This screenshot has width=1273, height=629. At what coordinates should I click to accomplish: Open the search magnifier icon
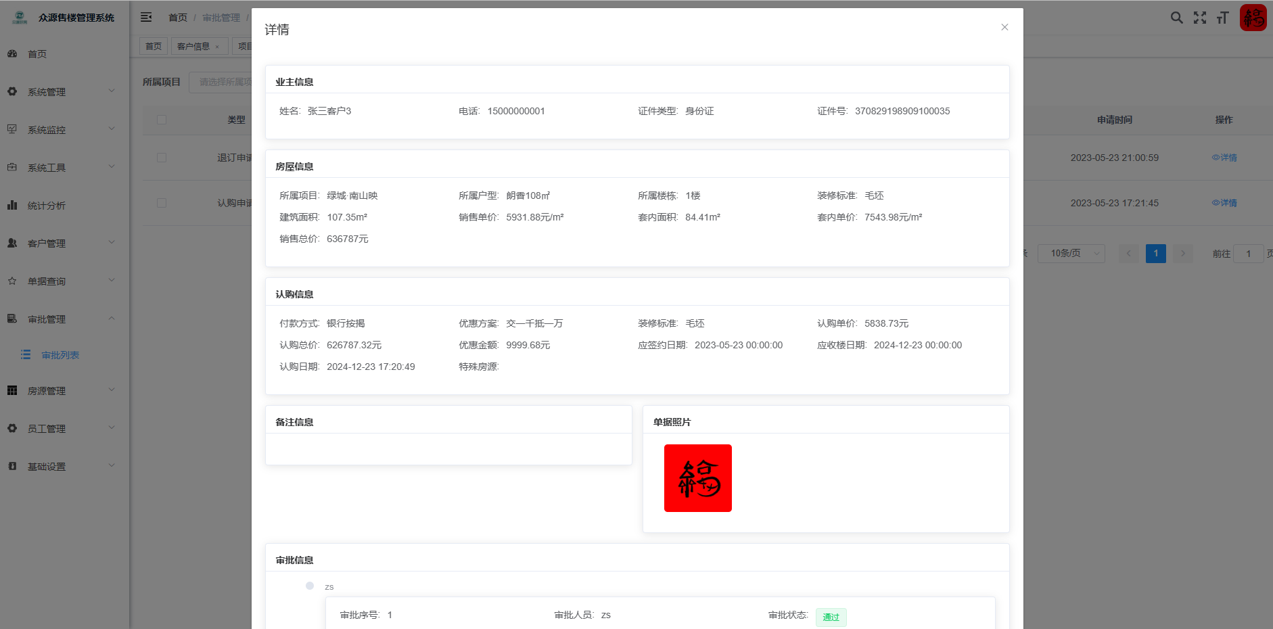(x=1177, y=18)
